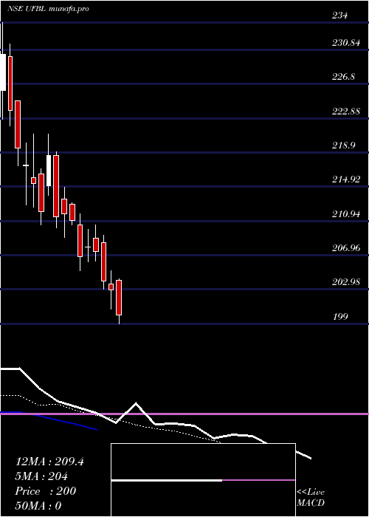
Task: Click the 12MA : 209.4 readout
Action: pyautogui.click(x=49, y=462)
